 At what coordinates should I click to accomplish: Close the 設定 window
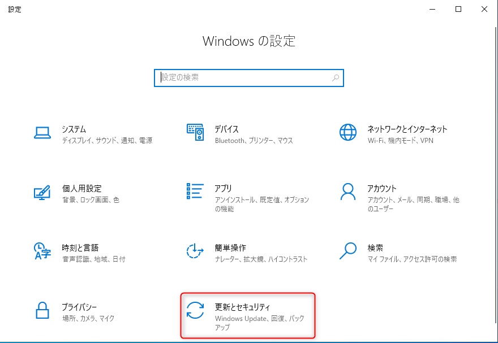coord(484,9)
